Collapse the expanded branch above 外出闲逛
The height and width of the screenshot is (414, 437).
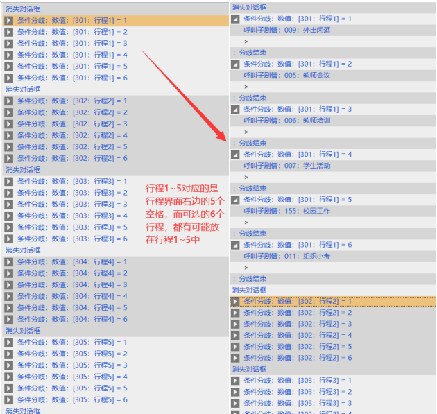(x=236, y=18)
